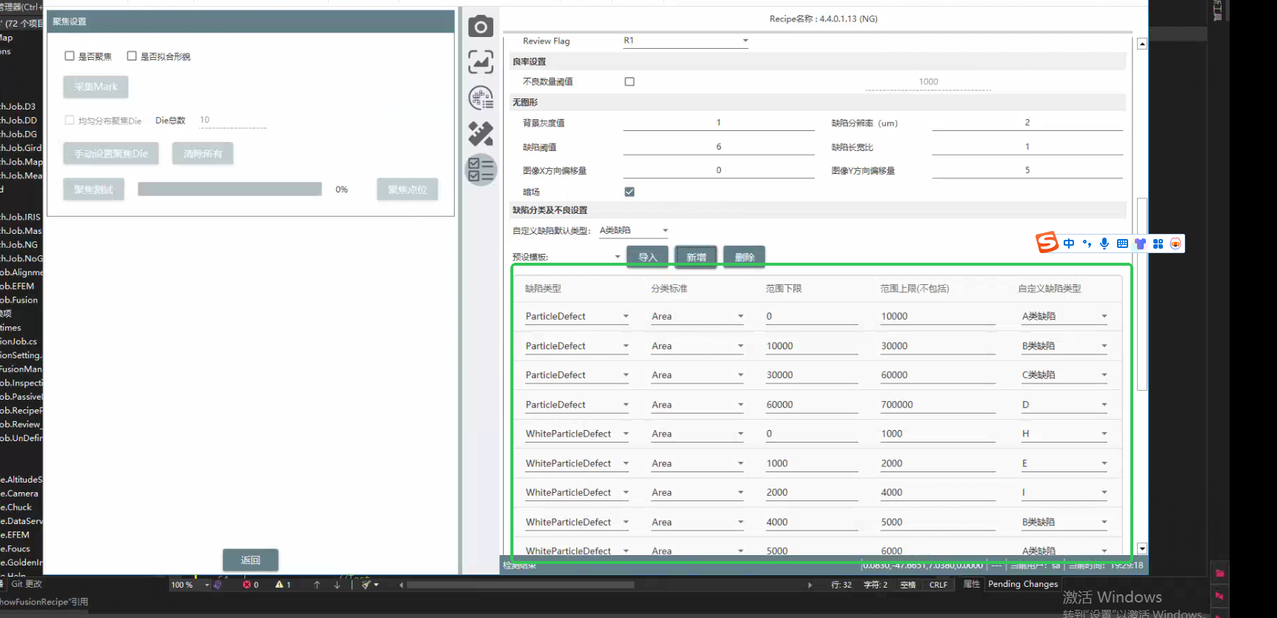Click the warning triangle in the Visual Studio status bar
The height and width of the screenshot is (618, 1277).
[x=279, y=585]
